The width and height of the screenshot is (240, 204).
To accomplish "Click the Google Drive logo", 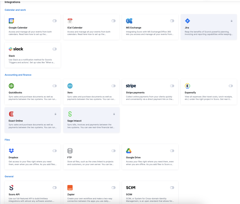I will point(129,151).
